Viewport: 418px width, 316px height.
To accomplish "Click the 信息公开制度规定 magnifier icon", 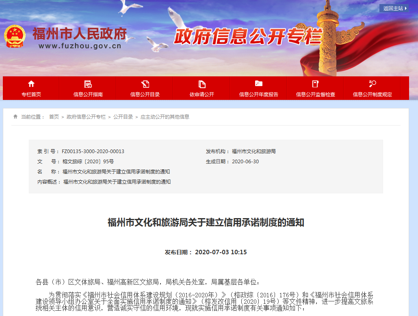I will [372, 84].
